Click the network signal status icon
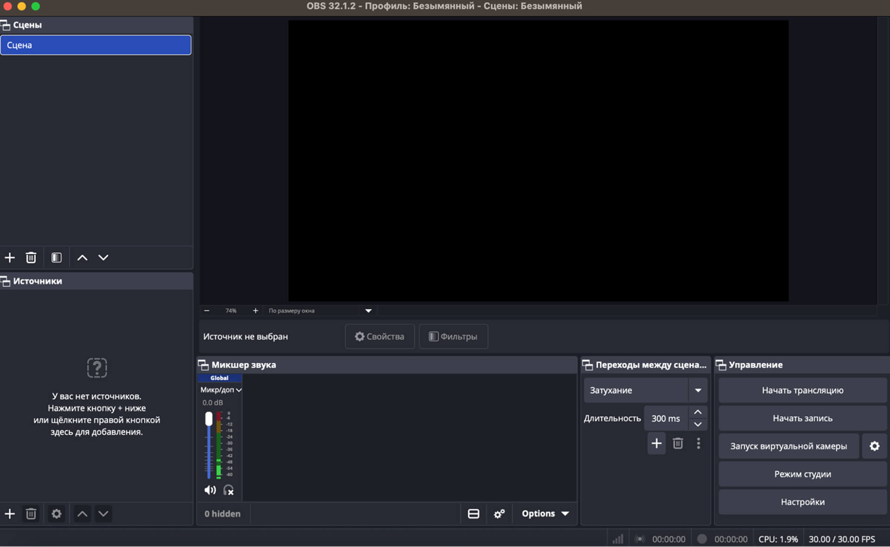The height and width of the screenshot is (547, 890). (x=617, y=539)
